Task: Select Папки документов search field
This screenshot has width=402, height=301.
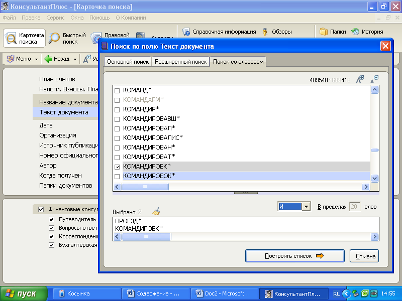Action: point(66,186)
